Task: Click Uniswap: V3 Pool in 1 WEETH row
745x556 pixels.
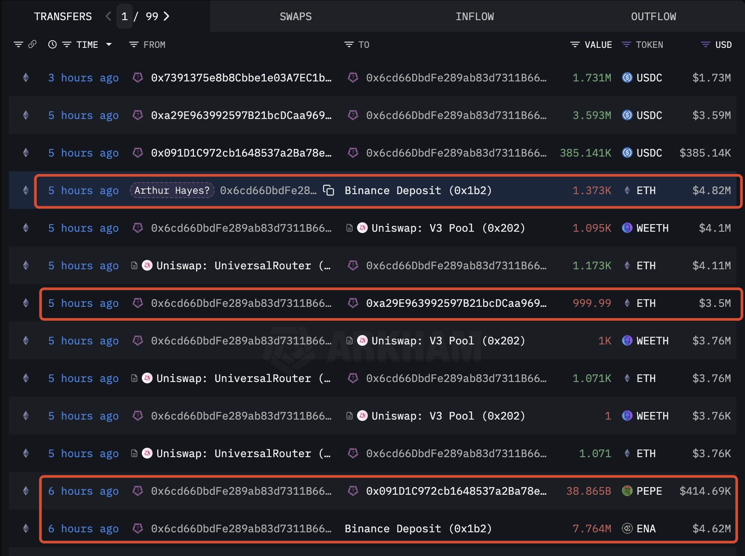Action: pos(448,416)
